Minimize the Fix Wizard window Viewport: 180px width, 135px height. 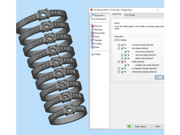(158, 10)
